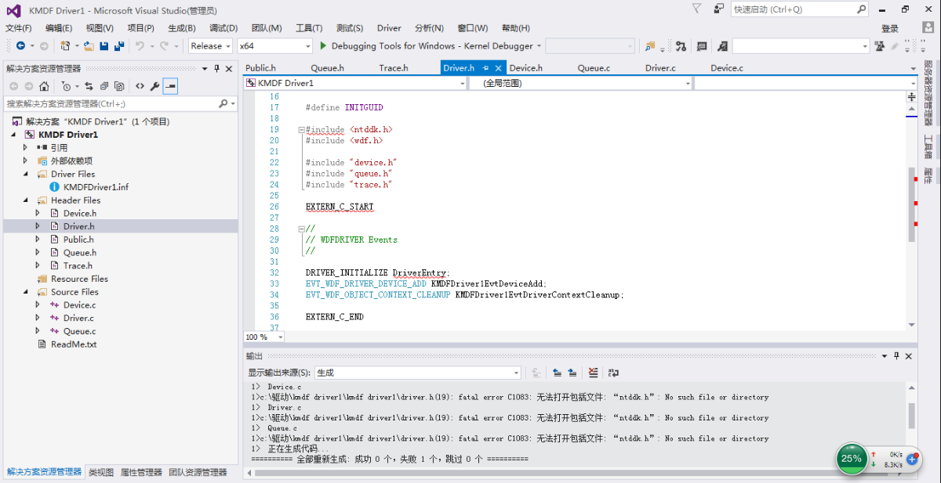Collapse the #include region outline box

point(301,130)
